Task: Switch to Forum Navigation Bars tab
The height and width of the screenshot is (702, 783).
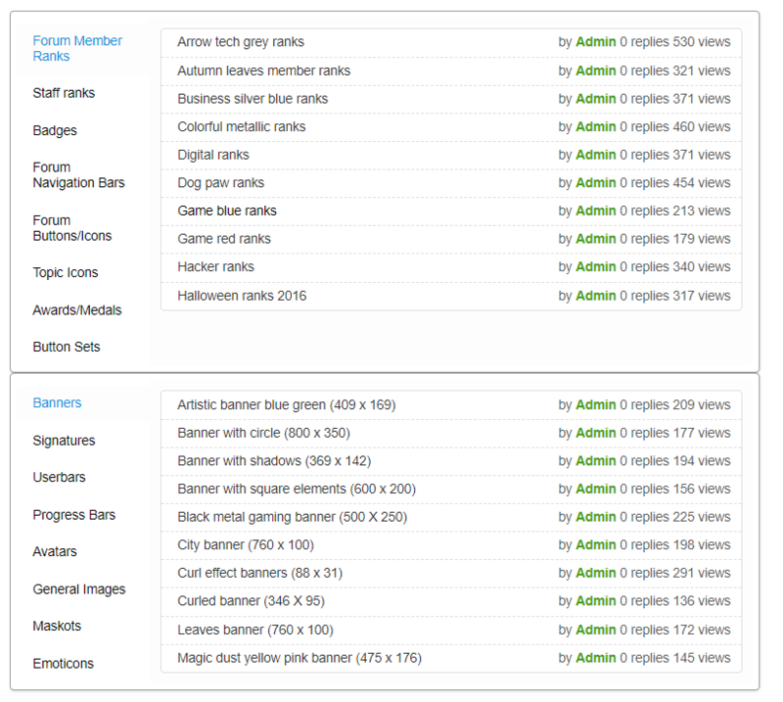Action: pyautogui.click(x=78, y=175)
